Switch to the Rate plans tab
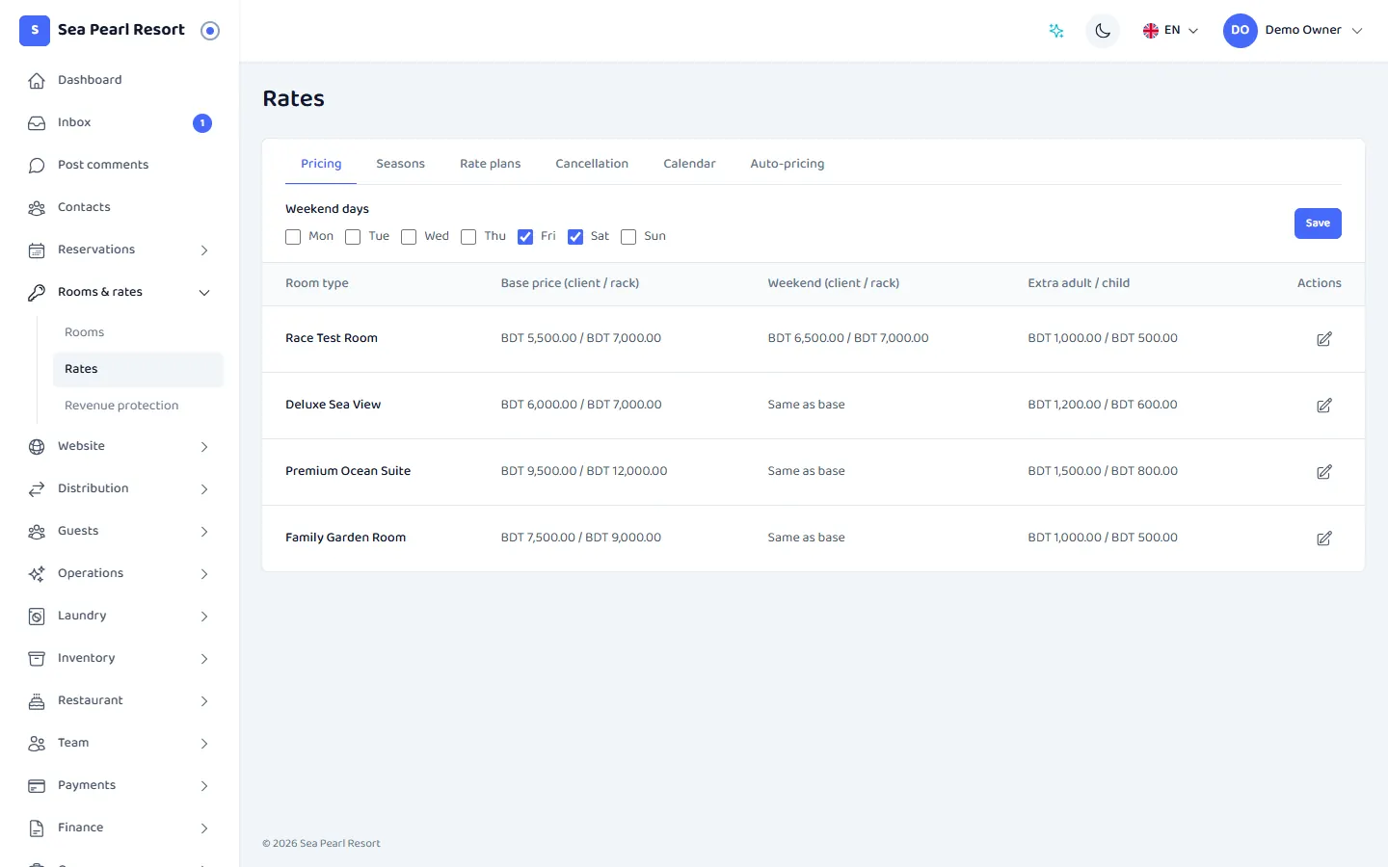The height and width of the screenshot is (867, 1388). coord(490,164)
